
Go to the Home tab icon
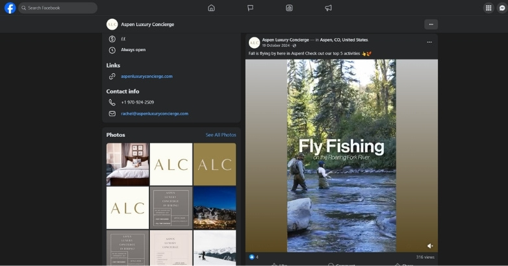pos(211,8)
